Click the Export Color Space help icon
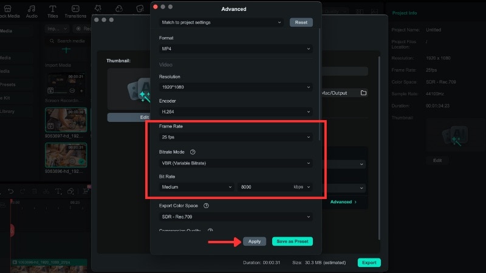This screenshot has height=273, width=486. [206, 206]
